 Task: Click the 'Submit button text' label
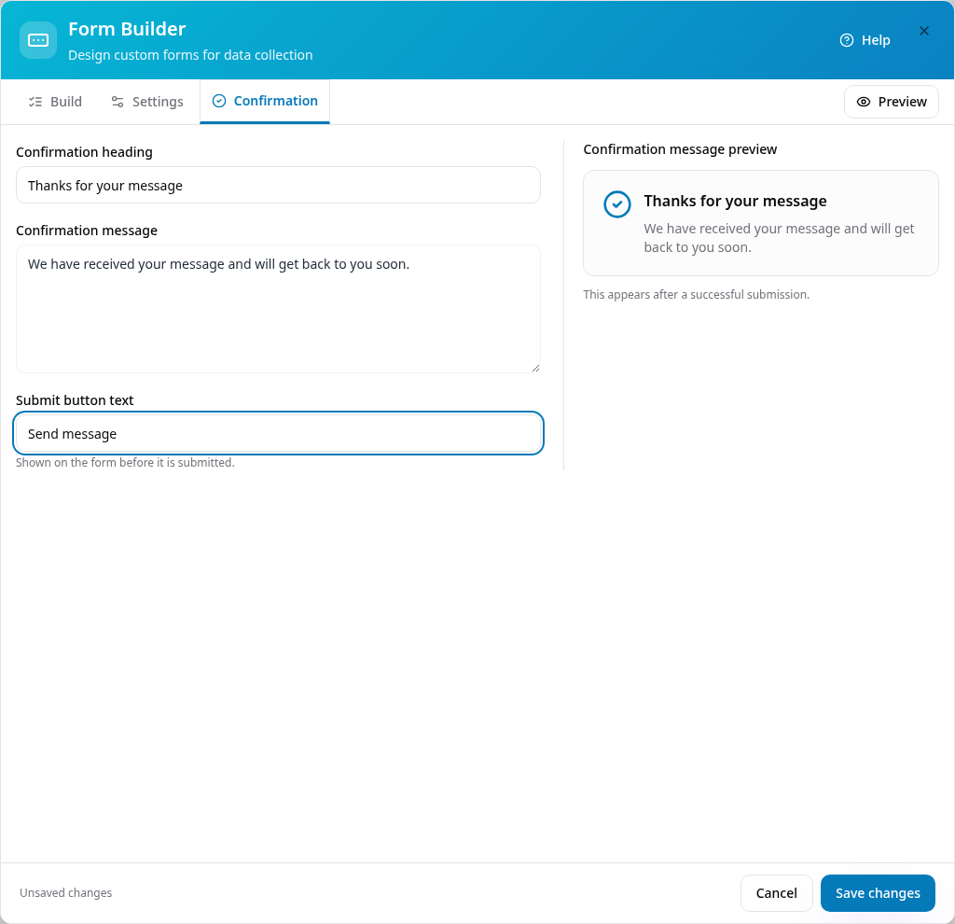pyautogui.click(x=75, y=400)
